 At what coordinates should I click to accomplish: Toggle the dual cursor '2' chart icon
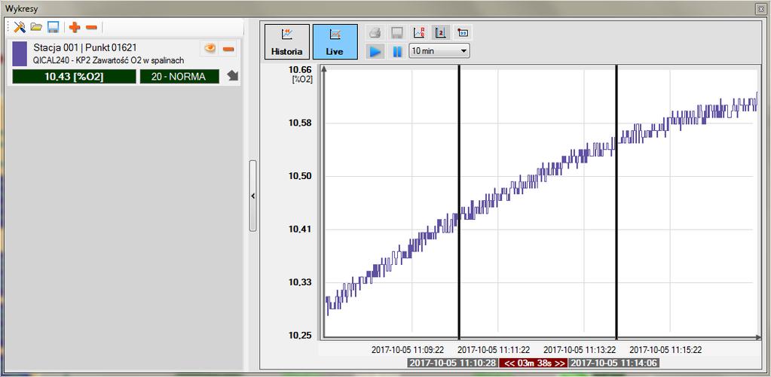pos(440,33)
